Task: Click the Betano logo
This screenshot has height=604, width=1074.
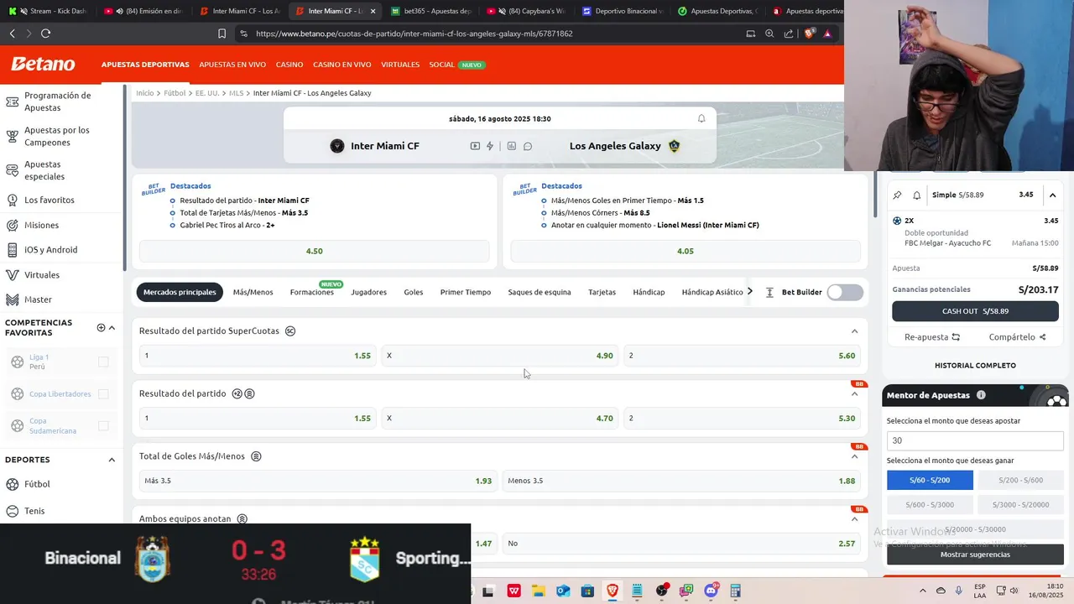Action: coord(43,65)
